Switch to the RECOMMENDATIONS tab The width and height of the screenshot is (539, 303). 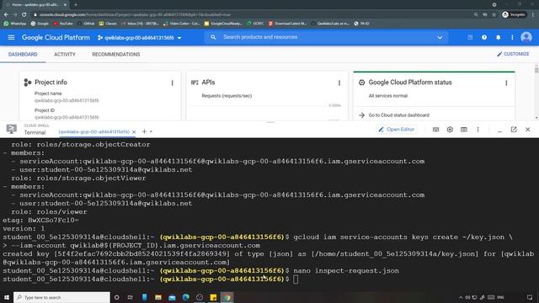point(116,54)
